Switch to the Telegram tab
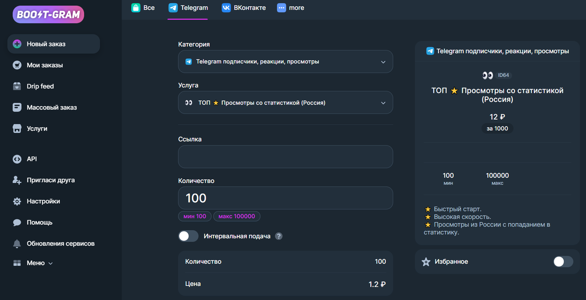 188,8
